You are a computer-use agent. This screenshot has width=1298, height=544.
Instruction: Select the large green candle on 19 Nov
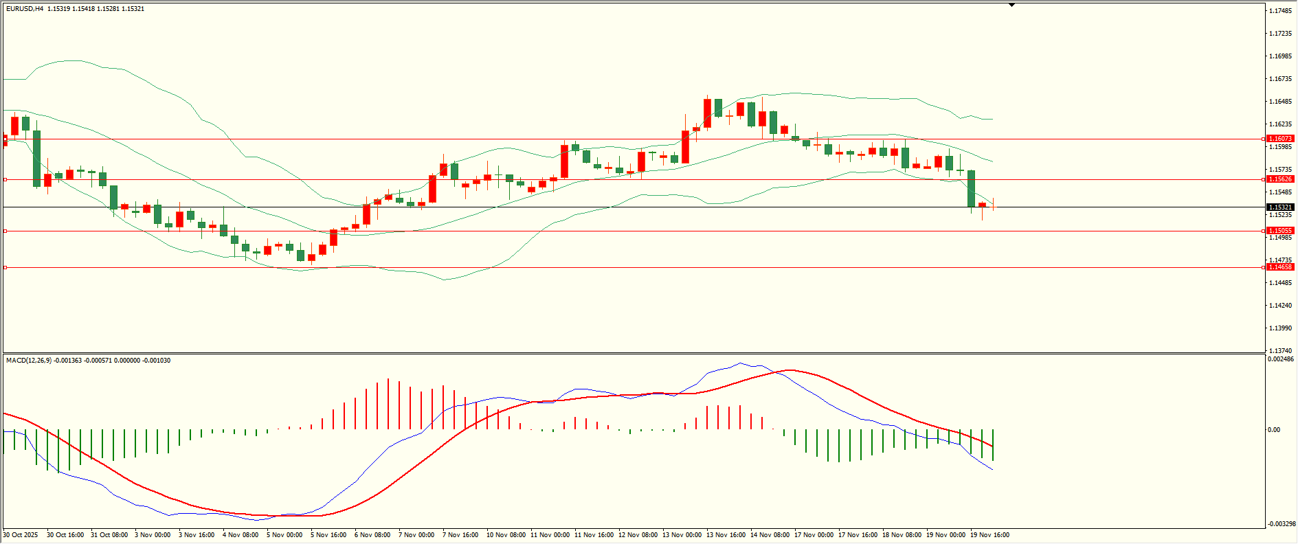(x=971, y=189)
